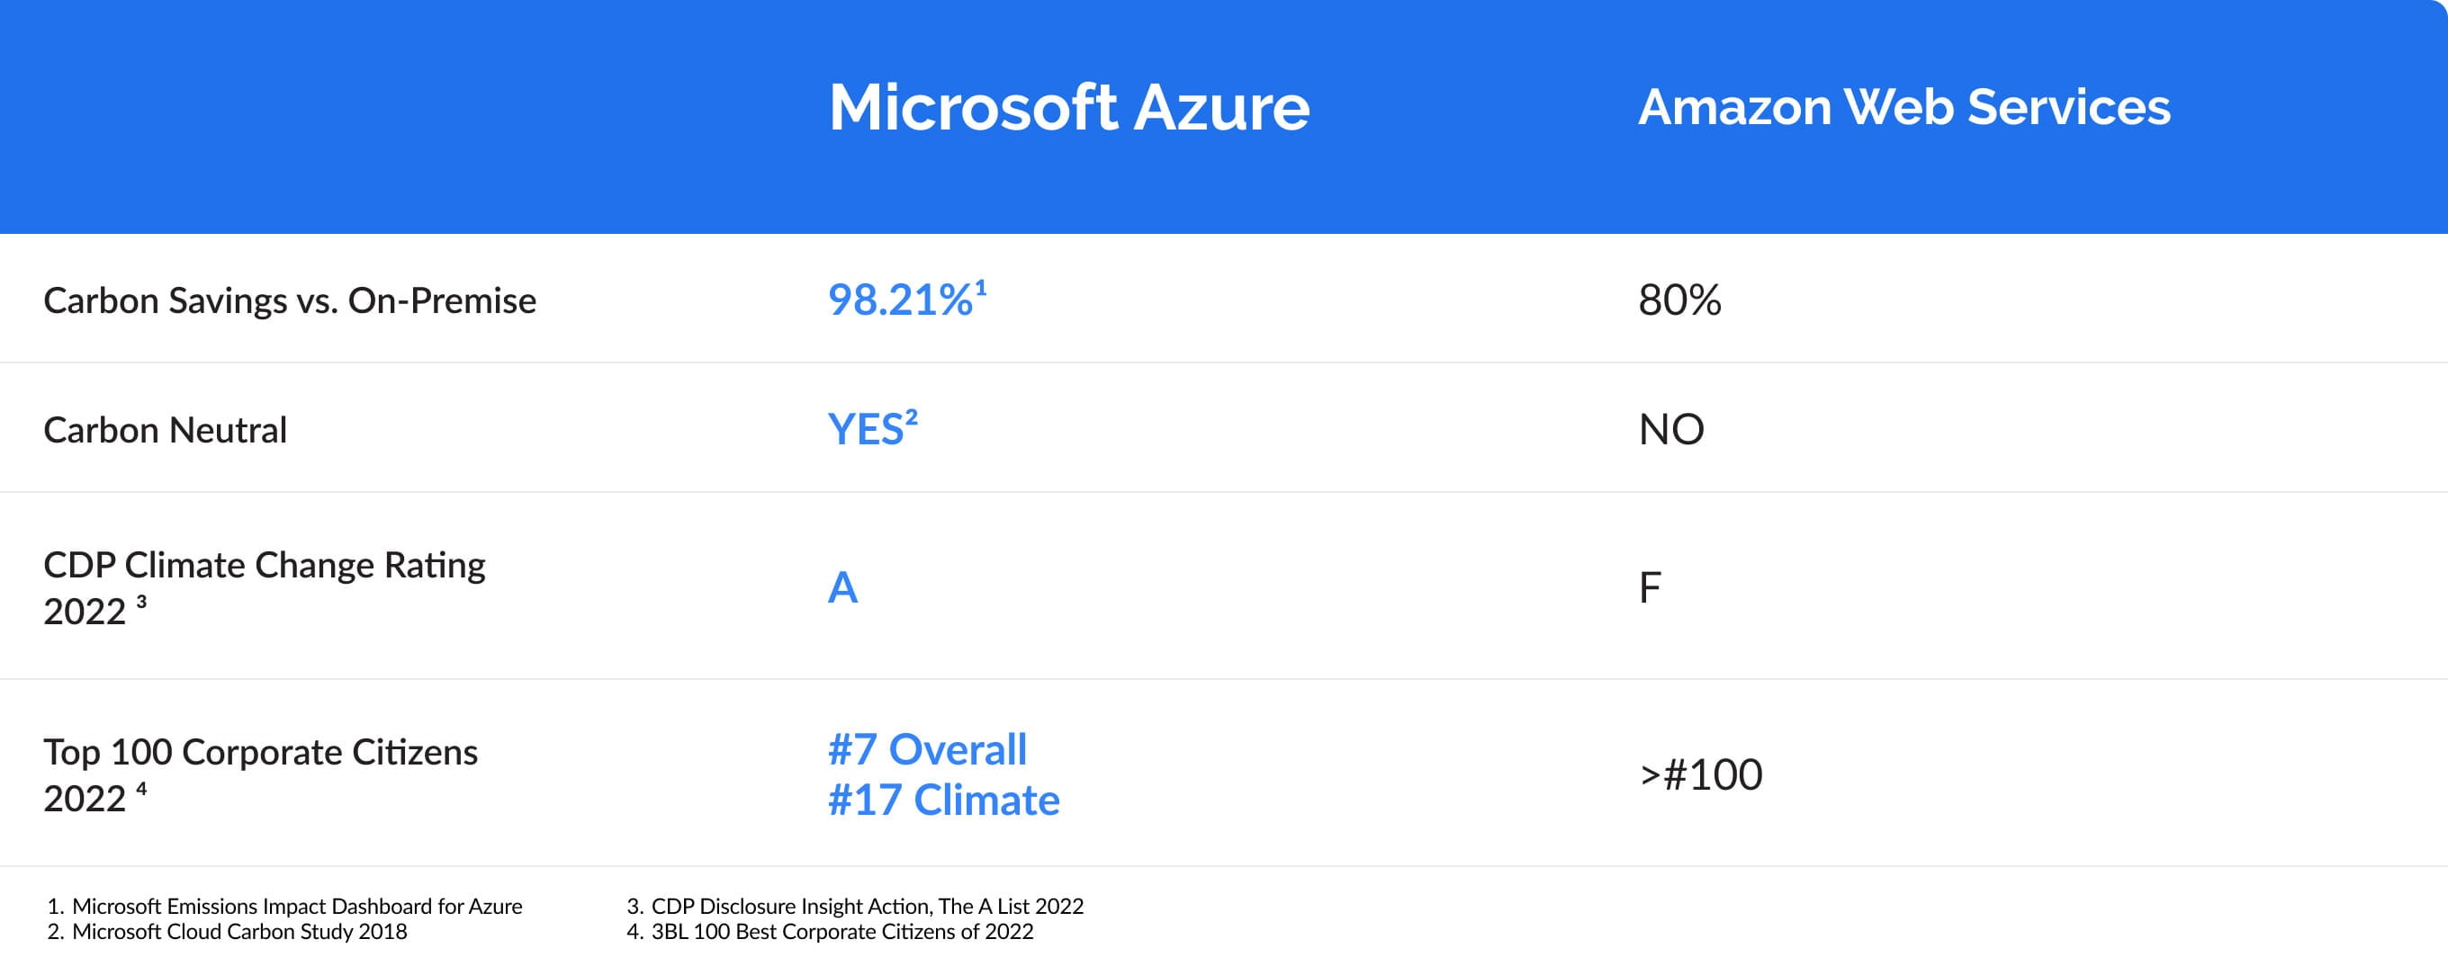Click the >#100 ranking for AWS
Image resolution: width=2448 pixels, height=975 pixels.
[1701, 774]
